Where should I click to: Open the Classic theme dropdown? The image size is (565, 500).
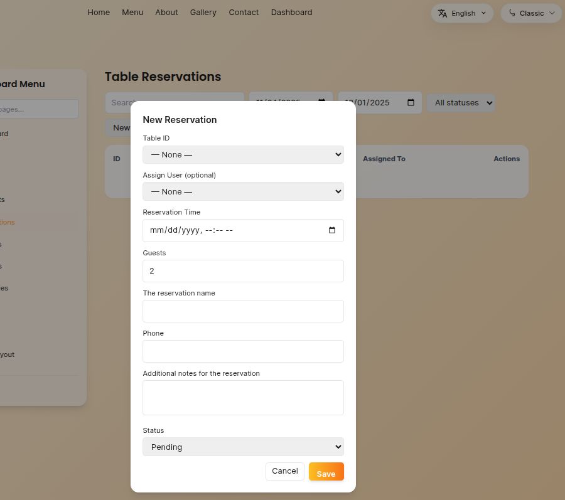coord(531,13)
